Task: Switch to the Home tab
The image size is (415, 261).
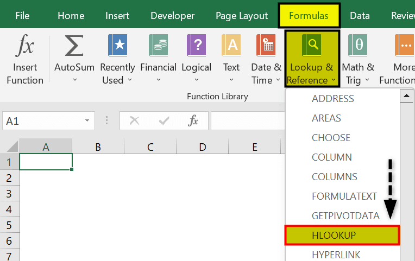Action: tap(71, 16)
